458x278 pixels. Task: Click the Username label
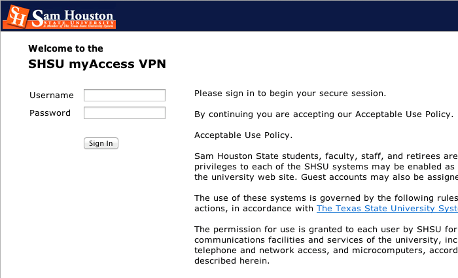click(x=52, y=96)
